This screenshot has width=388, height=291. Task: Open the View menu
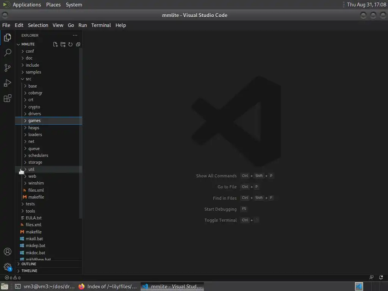[58, 25]
